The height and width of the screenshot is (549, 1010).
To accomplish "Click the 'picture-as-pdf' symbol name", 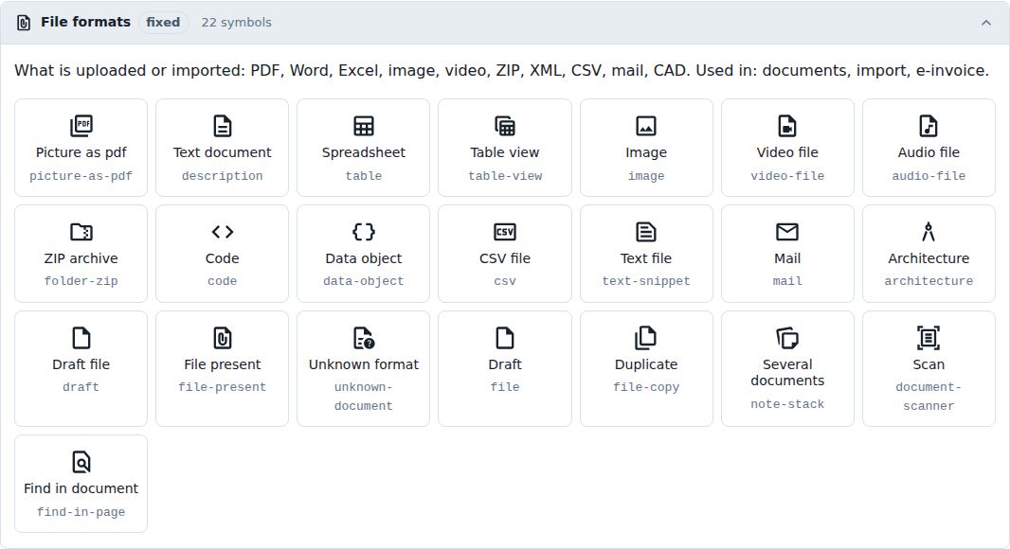I will click(81, 176).
